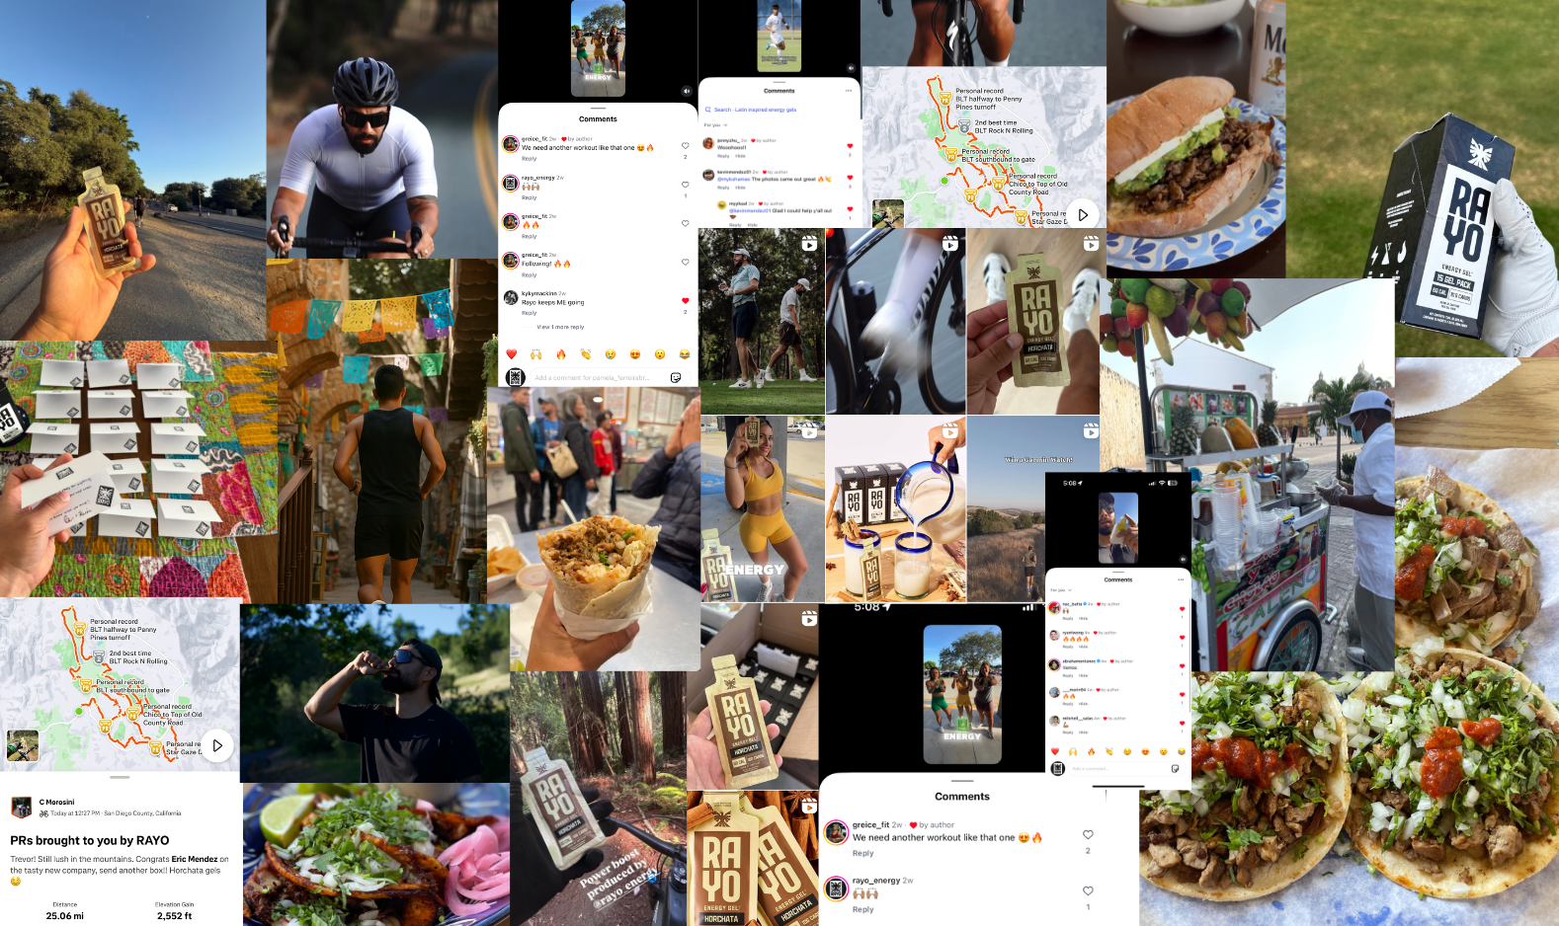1559x926 pixels.
Task: Open the Eric Mendez mention link
Action: click(195, 859)
